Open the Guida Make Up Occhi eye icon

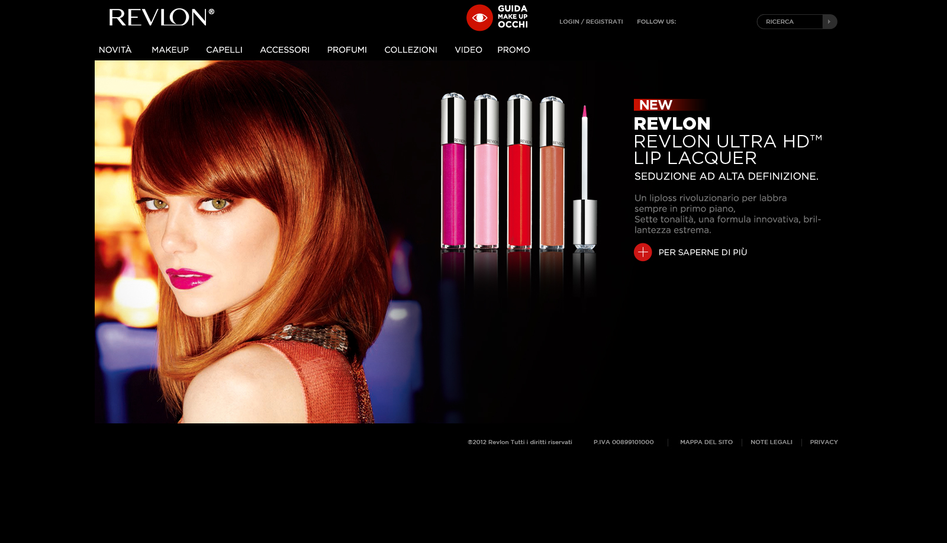[x=479, y=18]
